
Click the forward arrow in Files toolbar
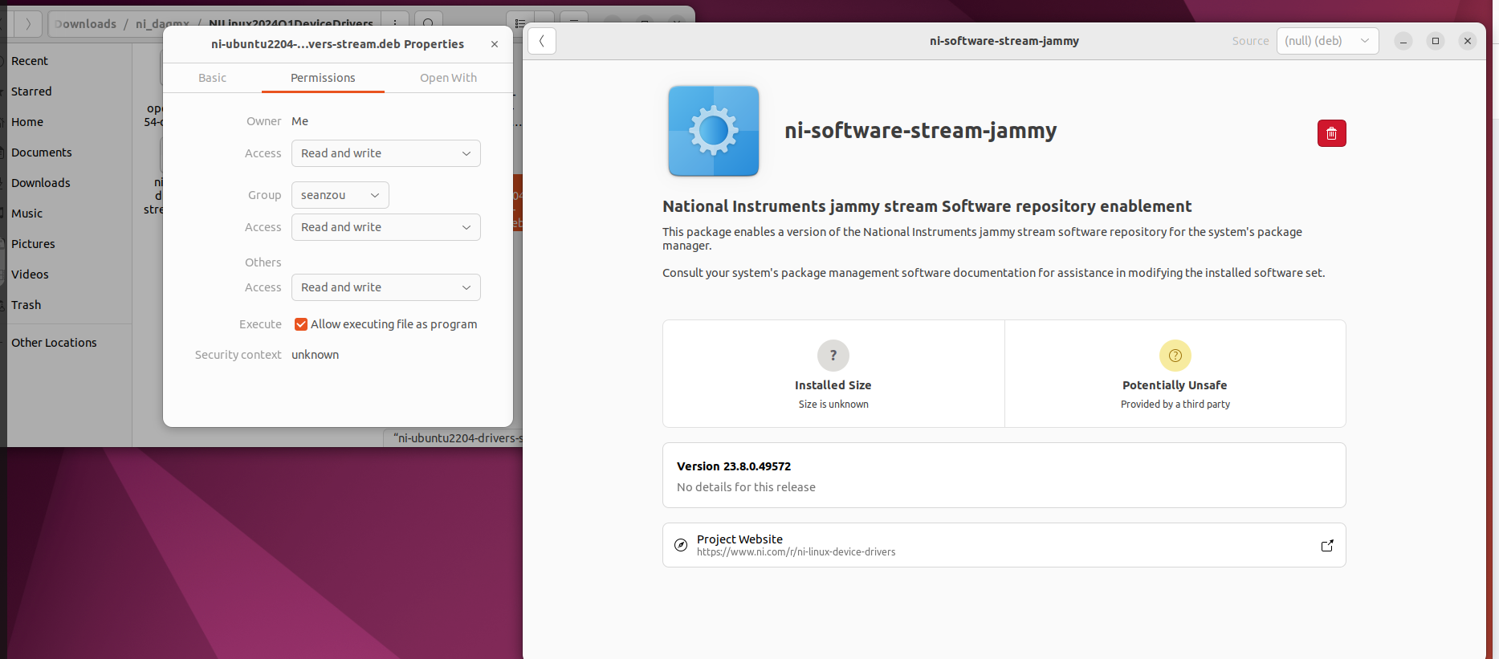[28, 24]
